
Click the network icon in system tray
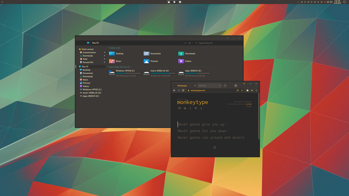tap(331, 2)
